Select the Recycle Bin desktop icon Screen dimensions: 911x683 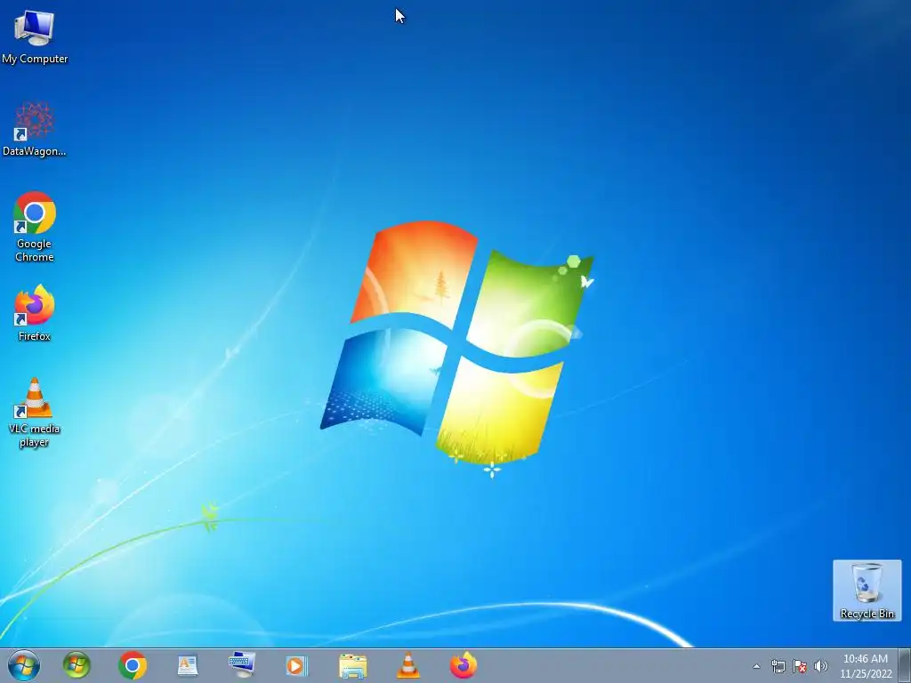pos(867,591)
